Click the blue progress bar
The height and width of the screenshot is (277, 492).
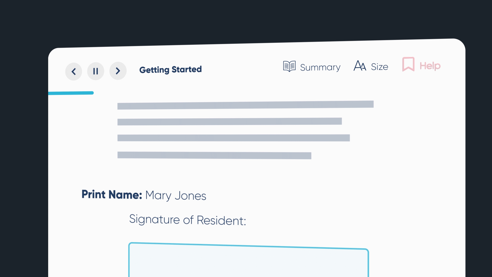[x=71, y=93]
